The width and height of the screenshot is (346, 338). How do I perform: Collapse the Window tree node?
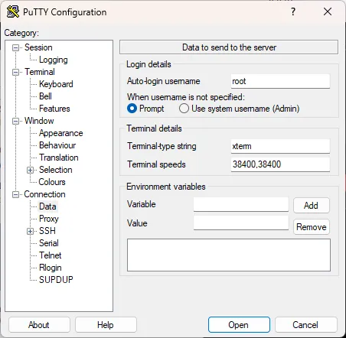tap(16, 121)
